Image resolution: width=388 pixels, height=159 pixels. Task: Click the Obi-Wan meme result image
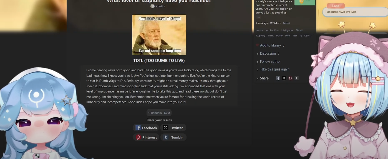click(159, 35)
